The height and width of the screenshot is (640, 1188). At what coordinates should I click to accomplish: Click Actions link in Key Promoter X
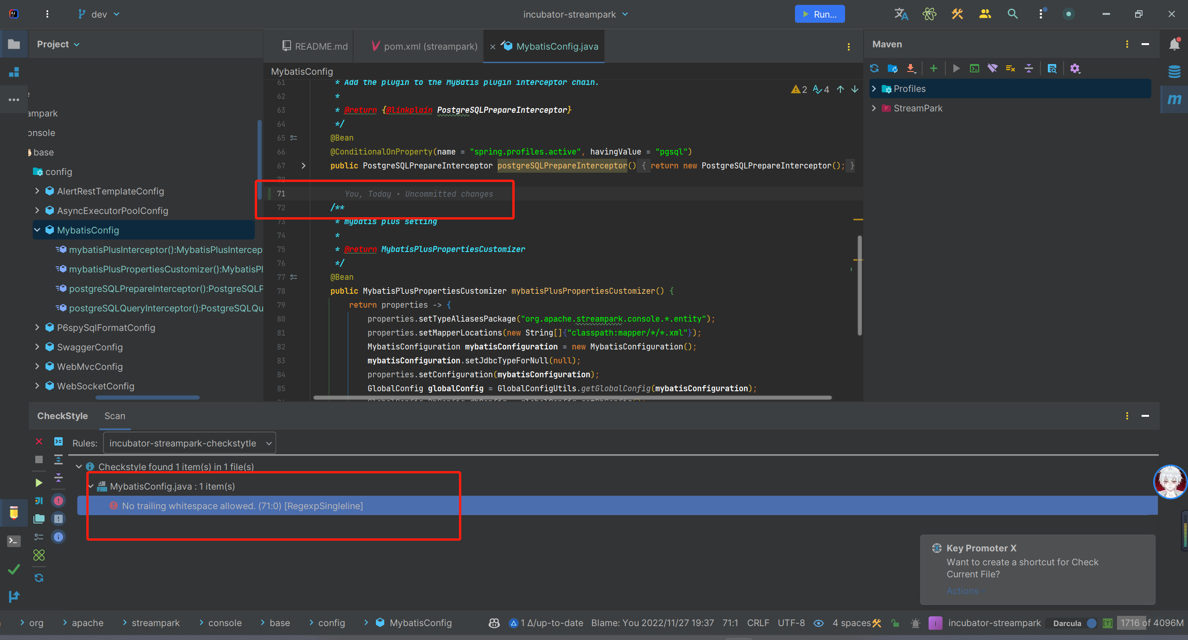962,591
